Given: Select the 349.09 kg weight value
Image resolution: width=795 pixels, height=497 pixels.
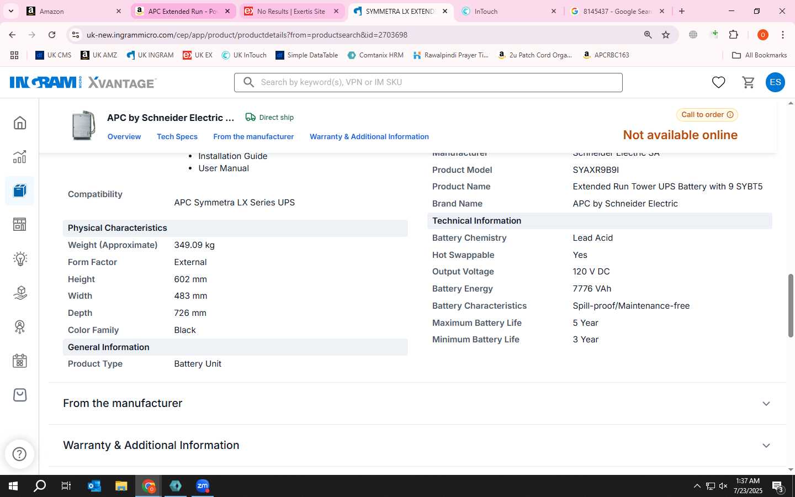Looking at the screenshot, I should pos(194,245).
